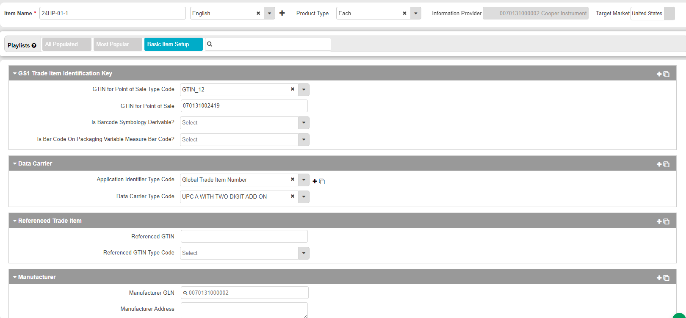This screenshot has width=686, height=318.
Task: Click the Referenced GTIN text field
Action: (244, 236)
